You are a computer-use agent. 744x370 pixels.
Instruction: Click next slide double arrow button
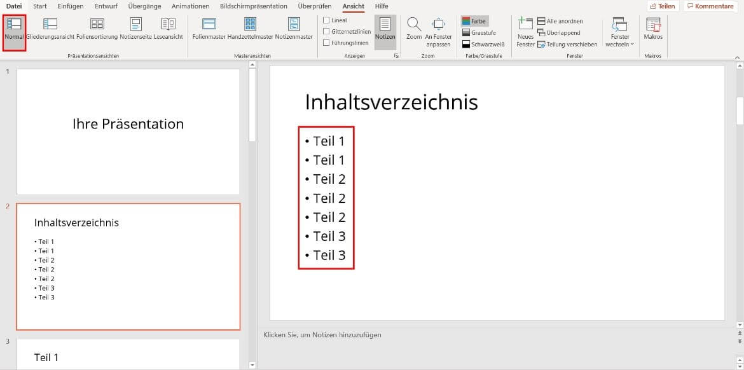click(x=740, y=341)
